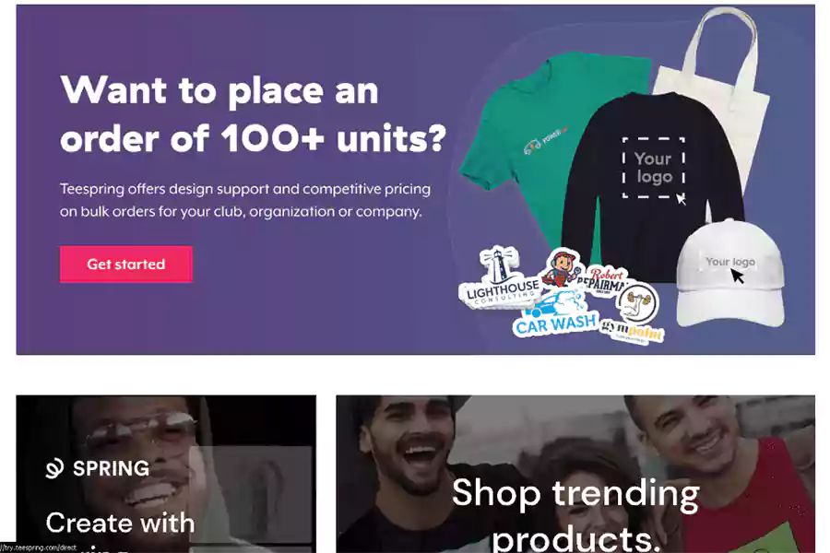Click the Car Wash sticker logo
Image resolution: width=830 pixels, height=553 pixels.
[554, 315]
